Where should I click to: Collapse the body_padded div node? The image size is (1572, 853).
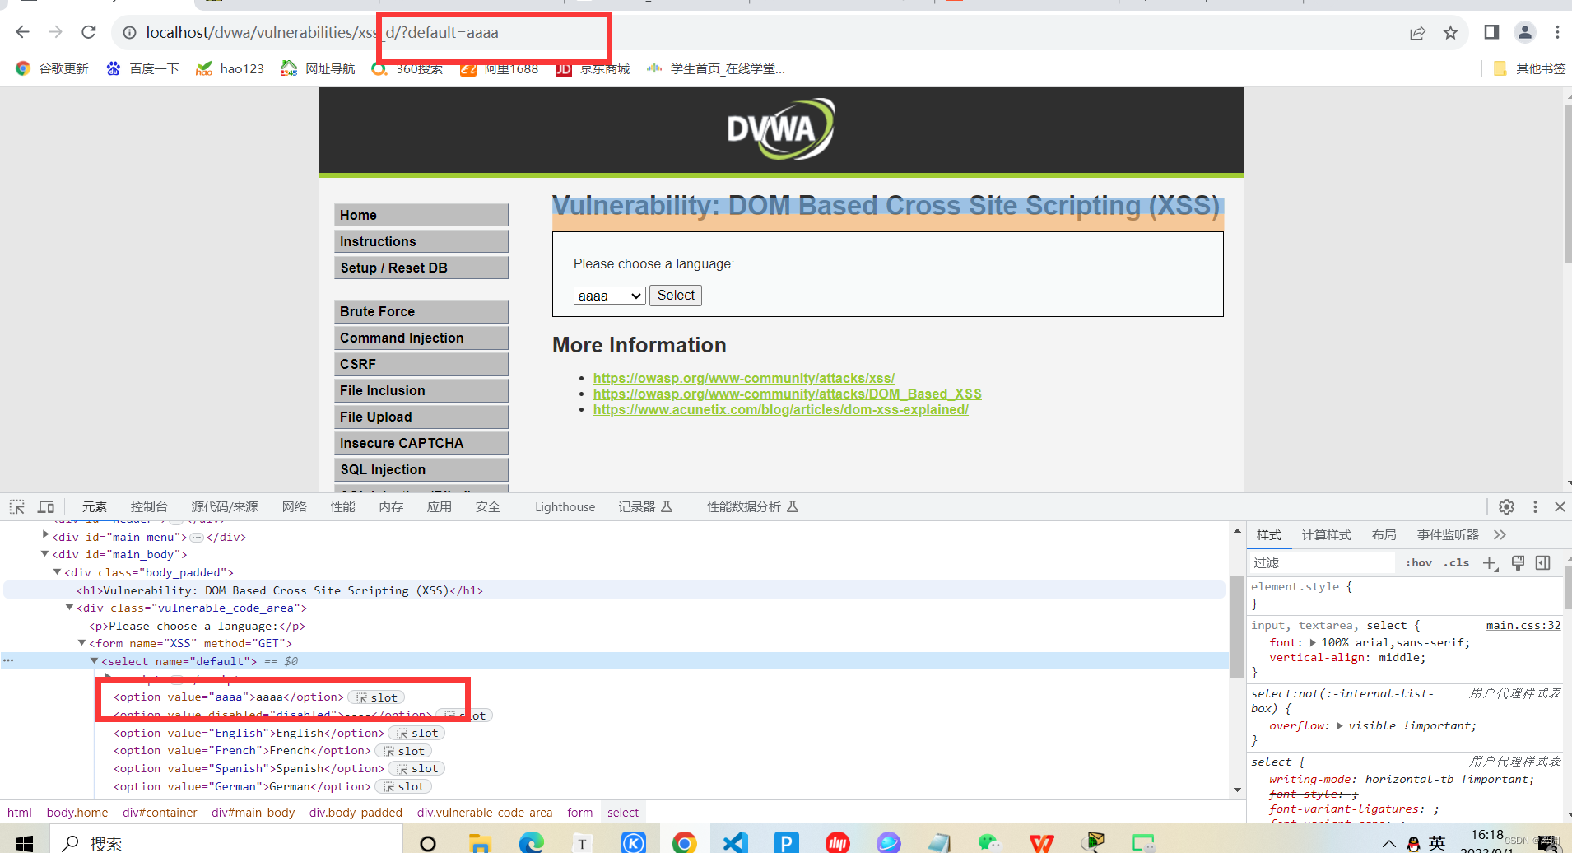58,572
